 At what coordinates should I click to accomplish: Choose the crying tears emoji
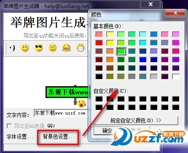point(66,48)
